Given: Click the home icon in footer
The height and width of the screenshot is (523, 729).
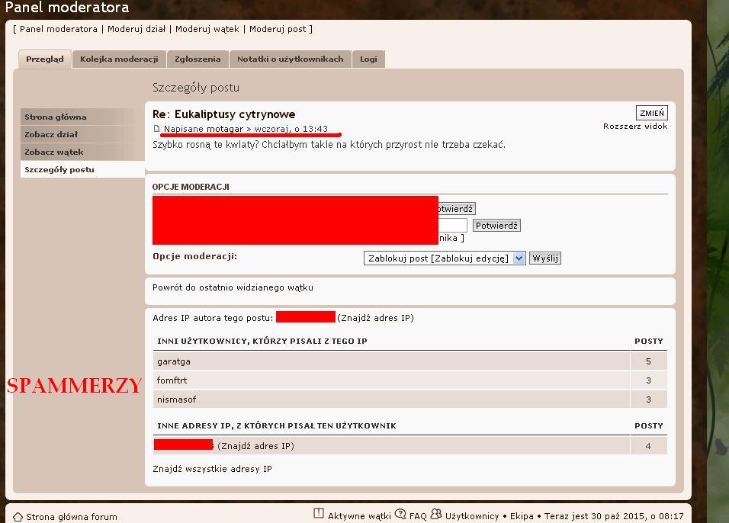Looking at the screenshot, I should pos(18,517).
